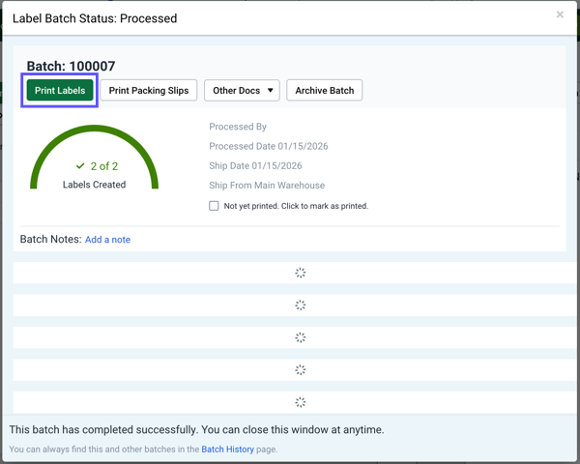Click Ship From Main Warehouse text
Screen dimensions: 580x464
(x=267, y=186)
